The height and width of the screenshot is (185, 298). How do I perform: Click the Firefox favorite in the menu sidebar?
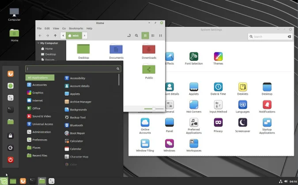(11, 74)
